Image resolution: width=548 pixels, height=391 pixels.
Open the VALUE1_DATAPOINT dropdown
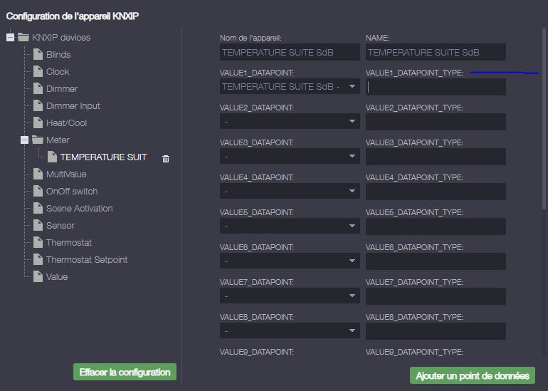click(290, 87)
